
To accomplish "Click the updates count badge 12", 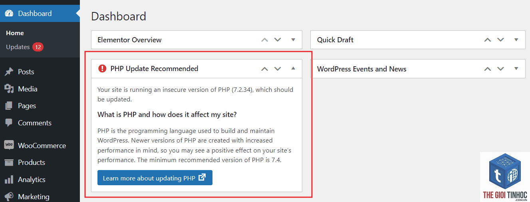I will point(38,47).
